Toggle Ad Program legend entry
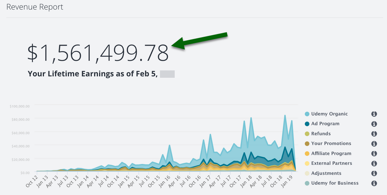Image resolution: width=387 pixels, height=195 pixels. click(325, 124)
